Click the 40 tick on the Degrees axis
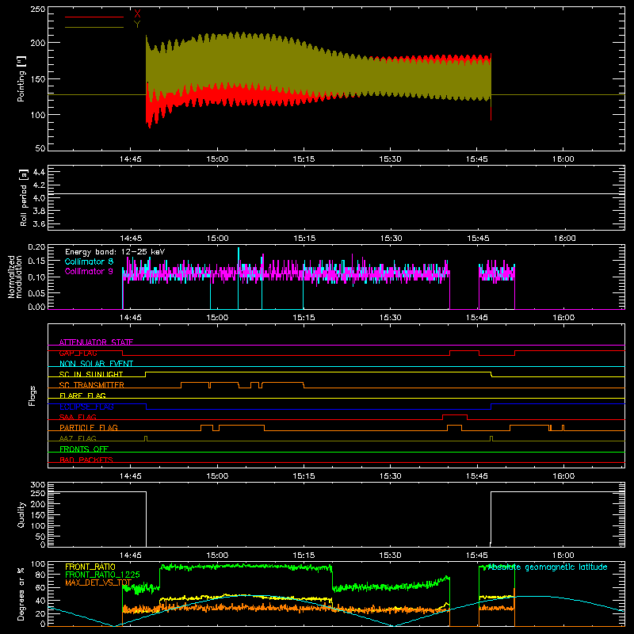 tap(40, 601)
